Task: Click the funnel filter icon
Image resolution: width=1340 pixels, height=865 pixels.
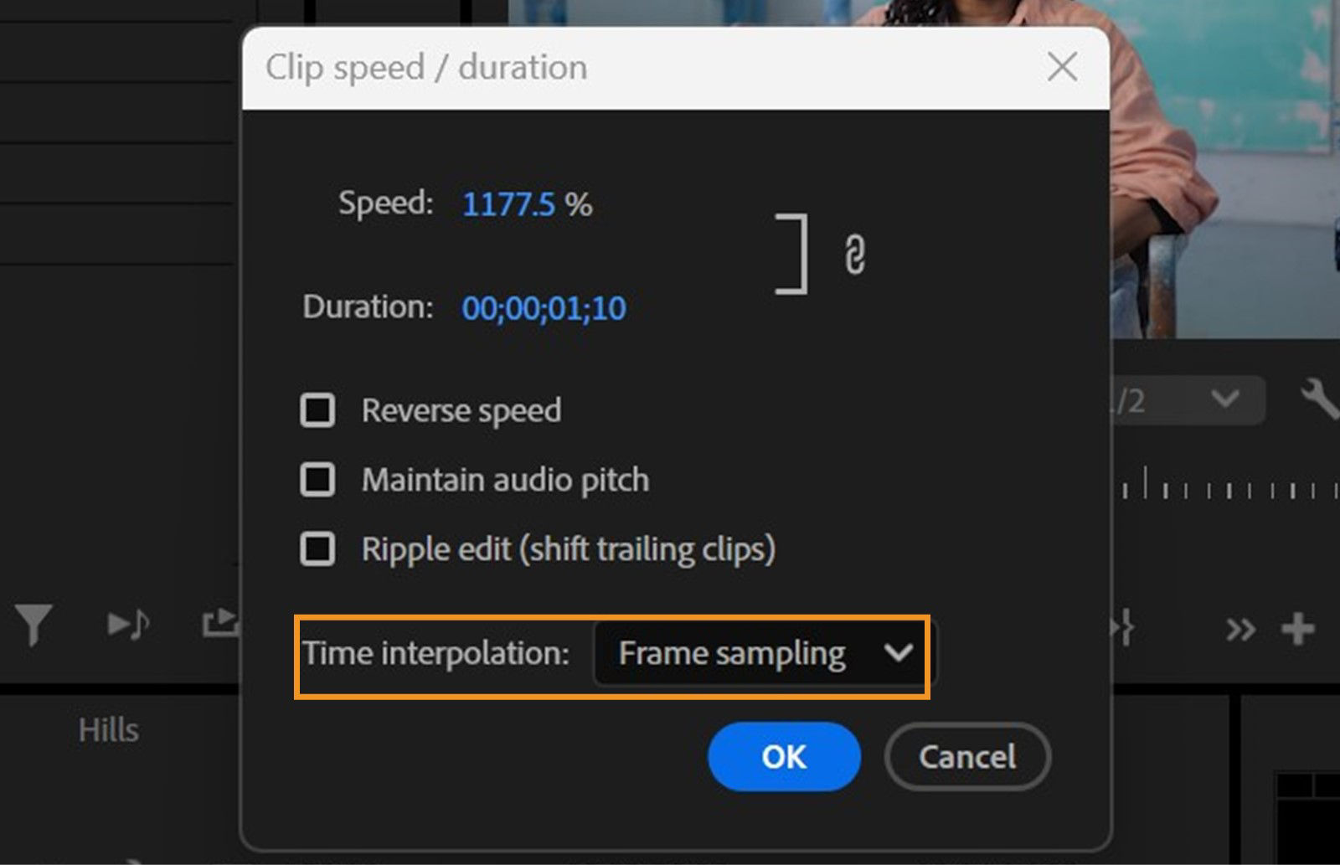Action: (33, 625)
